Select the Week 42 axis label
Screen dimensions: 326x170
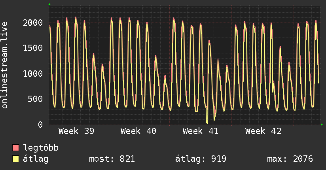coord(263,131)
